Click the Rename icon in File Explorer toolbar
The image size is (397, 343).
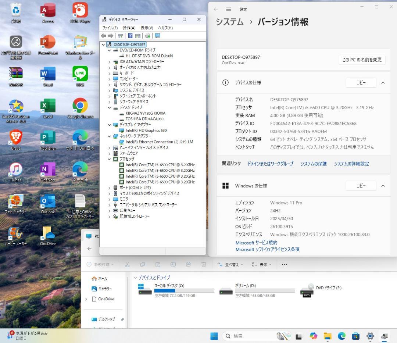coord(173,264)
